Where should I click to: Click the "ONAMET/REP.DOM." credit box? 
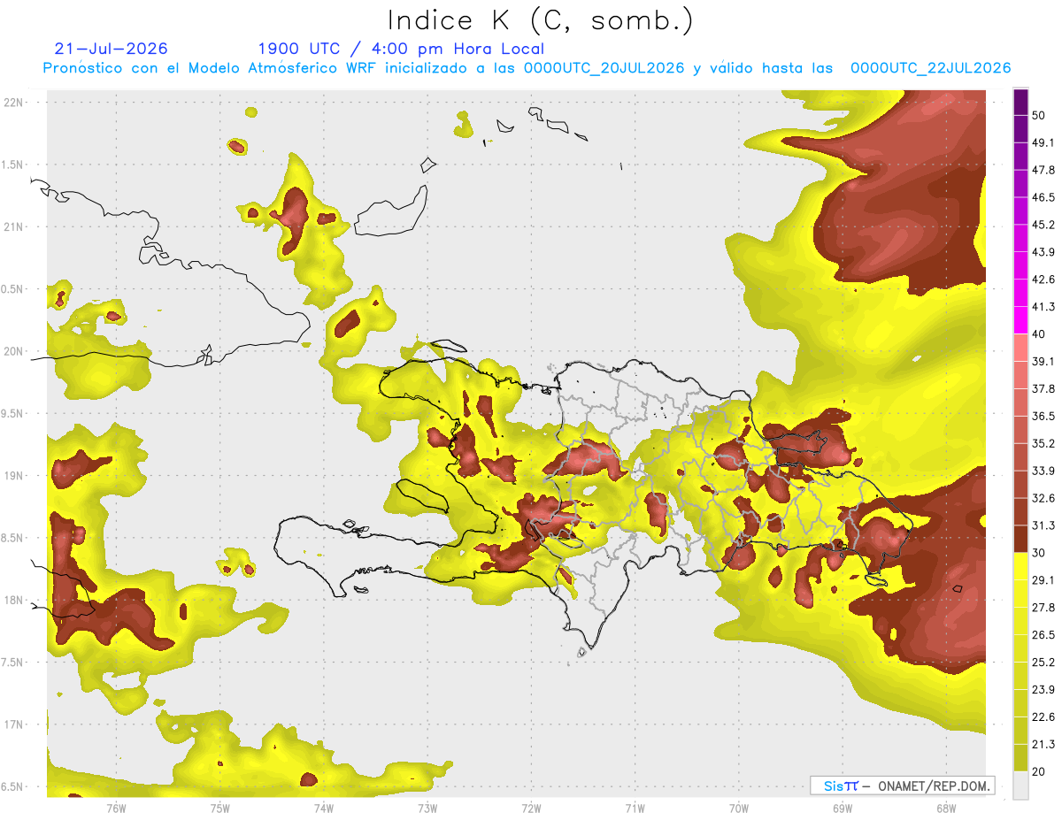pyautogui.click(x=903, y=786)
